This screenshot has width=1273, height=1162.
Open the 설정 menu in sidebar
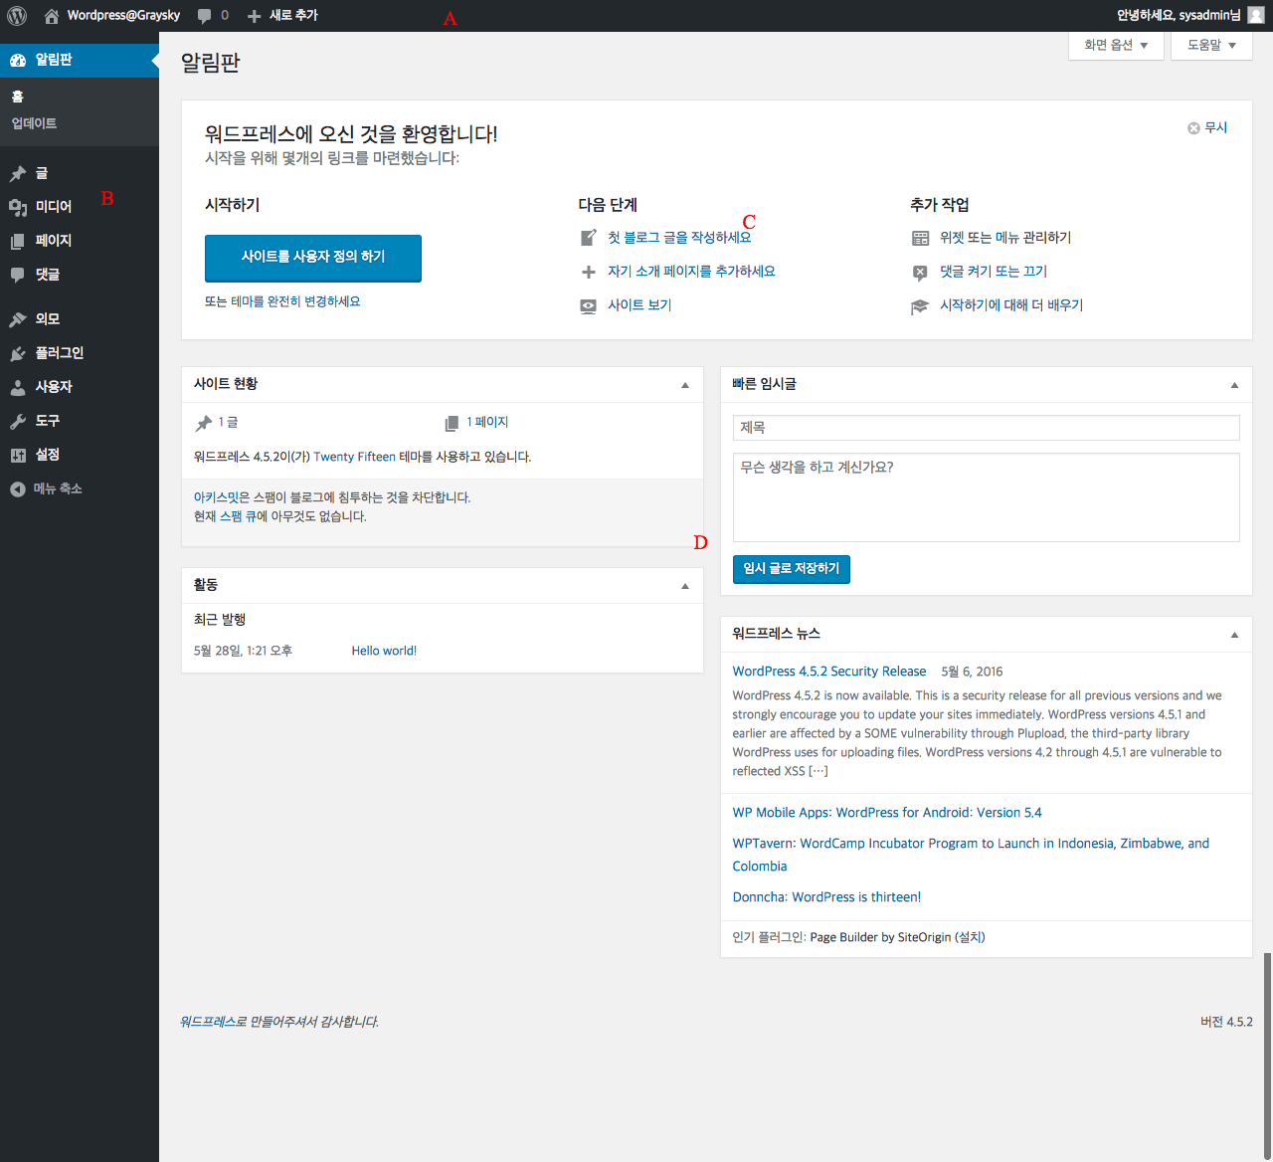(x=80, y=455)
